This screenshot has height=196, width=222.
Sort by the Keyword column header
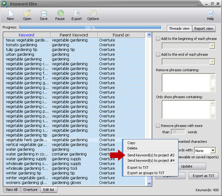click(x=26, y=35)
